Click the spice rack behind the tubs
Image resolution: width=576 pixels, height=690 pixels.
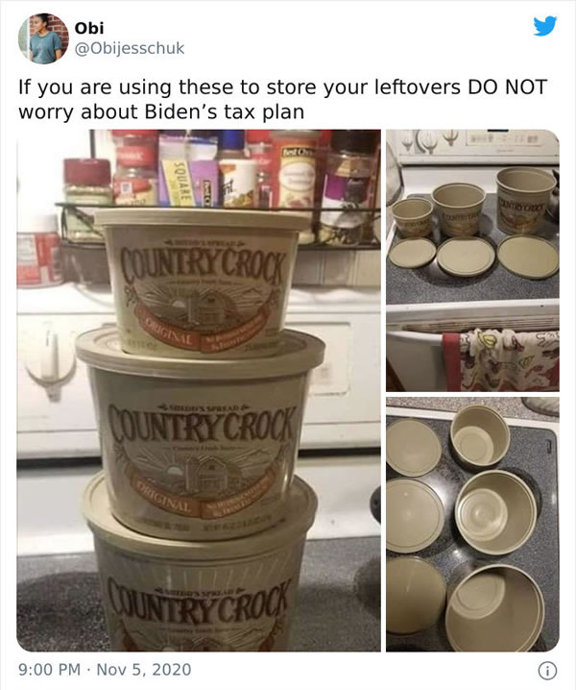(x=220, y=189)
